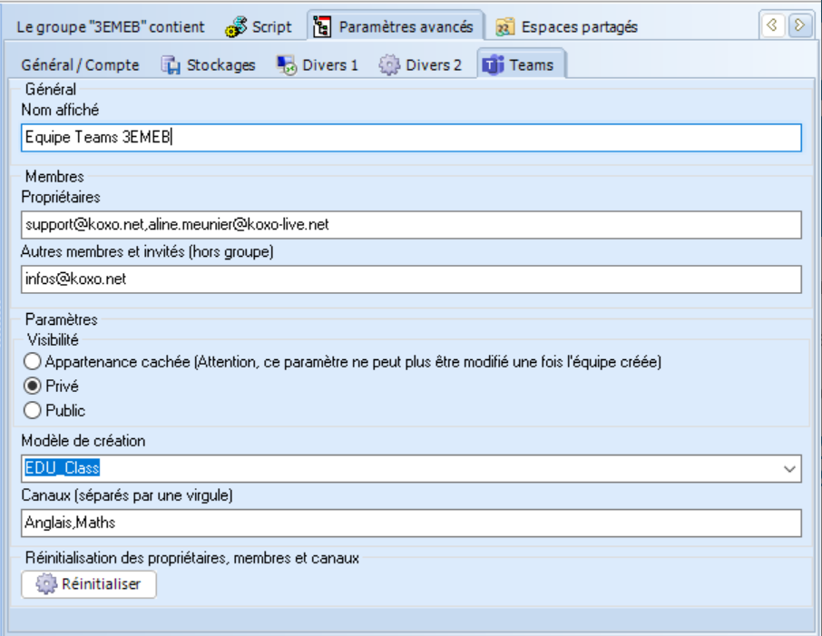The width and height of the screenshot is (822, 636).
Task: Click the 'Nom affiché' label
Action: click(60, 110)
